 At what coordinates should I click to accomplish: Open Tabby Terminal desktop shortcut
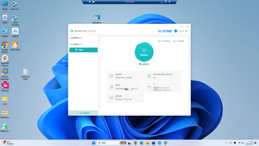coord(15,20)
